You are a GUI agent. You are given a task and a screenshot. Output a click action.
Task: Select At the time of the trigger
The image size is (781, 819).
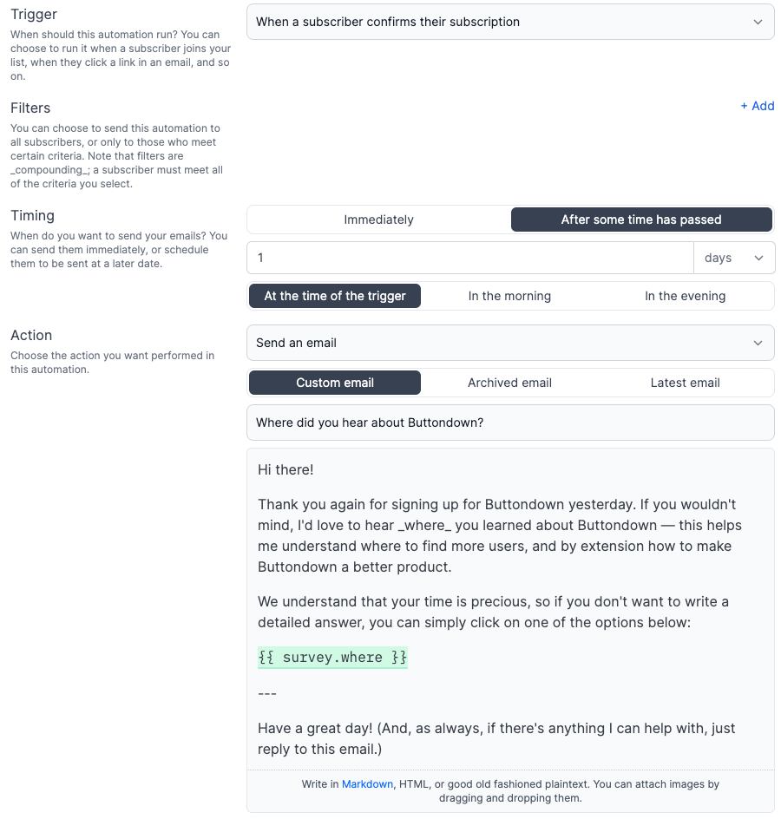tap(334, 296)
